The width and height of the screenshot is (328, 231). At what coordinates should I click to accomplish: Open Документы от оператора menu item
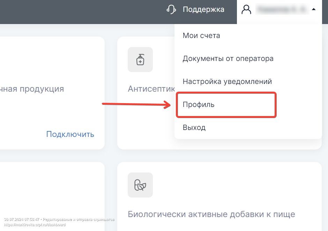click(228, 59)
